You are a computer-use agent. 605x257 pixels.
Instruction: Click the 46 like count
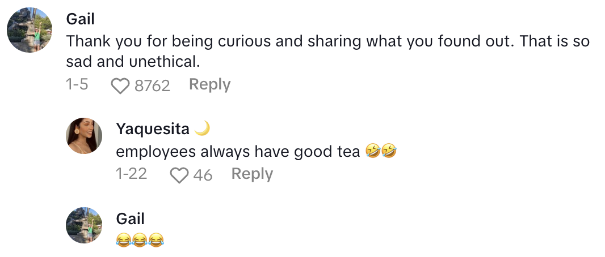pyautogui.click(x=203, y=175)
